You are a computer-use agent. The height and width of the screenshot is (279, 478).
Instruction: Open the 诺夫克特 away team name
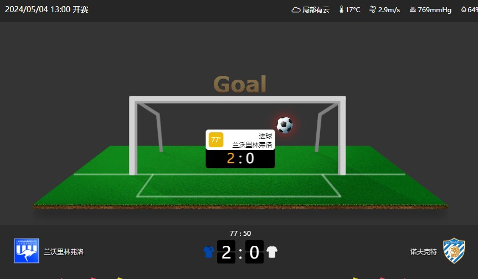tap(423, 251)
